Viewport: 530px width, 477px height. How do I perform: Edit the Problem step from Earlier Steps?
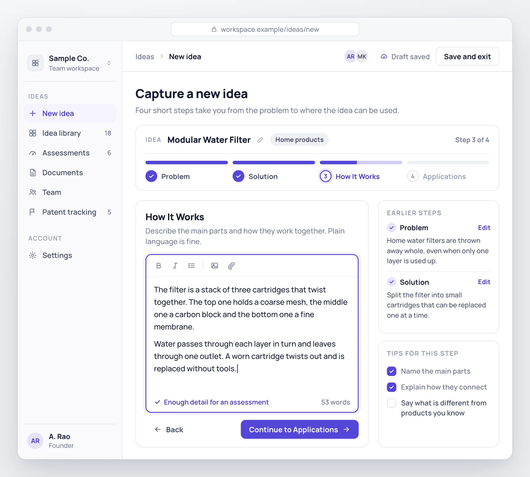coord(484,228)
